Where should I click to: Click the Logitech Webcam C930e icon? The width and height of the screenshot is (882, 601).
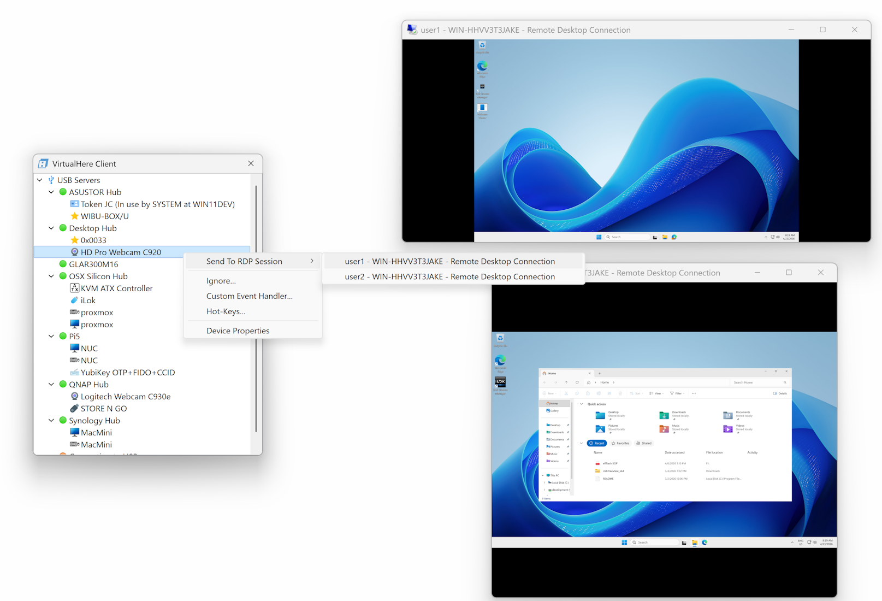[74, 397]
